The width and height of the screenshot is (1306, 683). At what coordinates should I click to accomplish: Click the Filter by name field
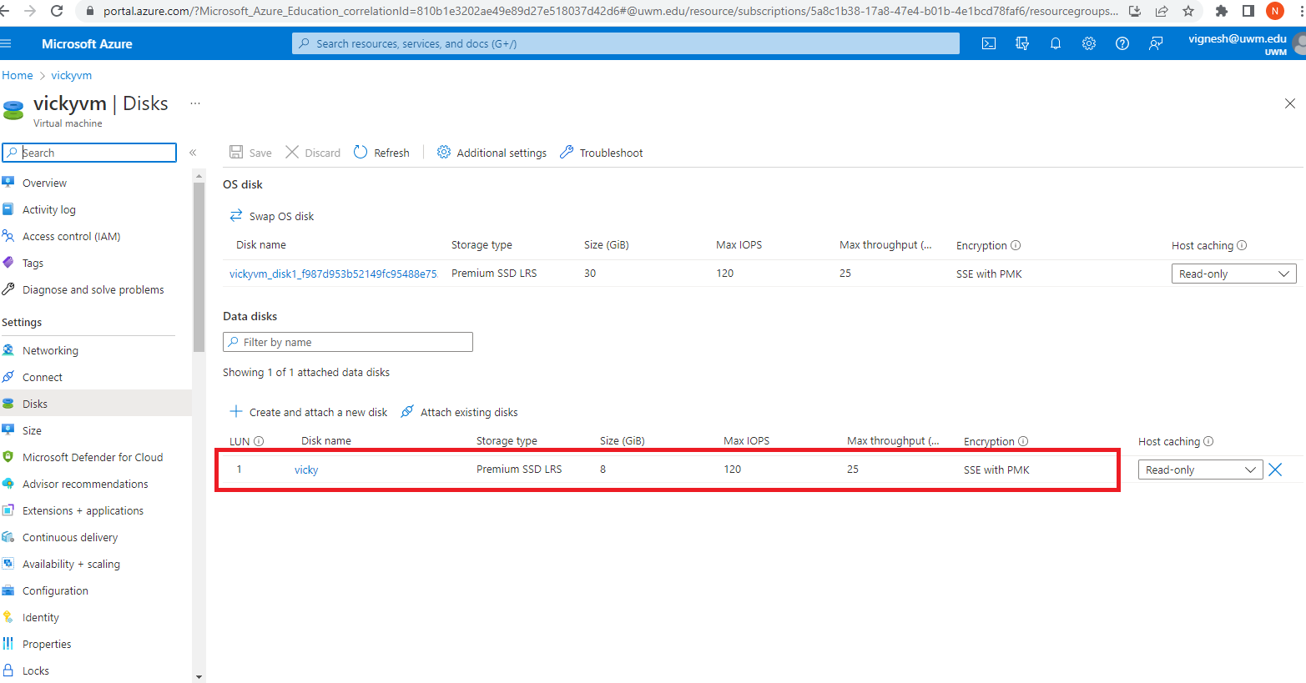point(347,342)
